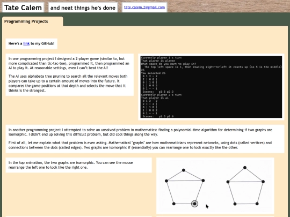
Task: Click bottom-left vertex of the right graph
Action: tap(235, 204)
